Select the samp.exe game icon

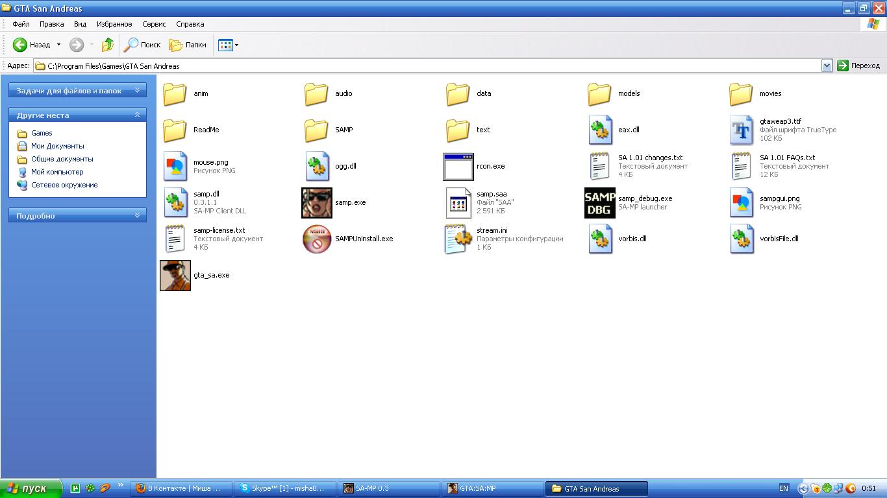317,202
